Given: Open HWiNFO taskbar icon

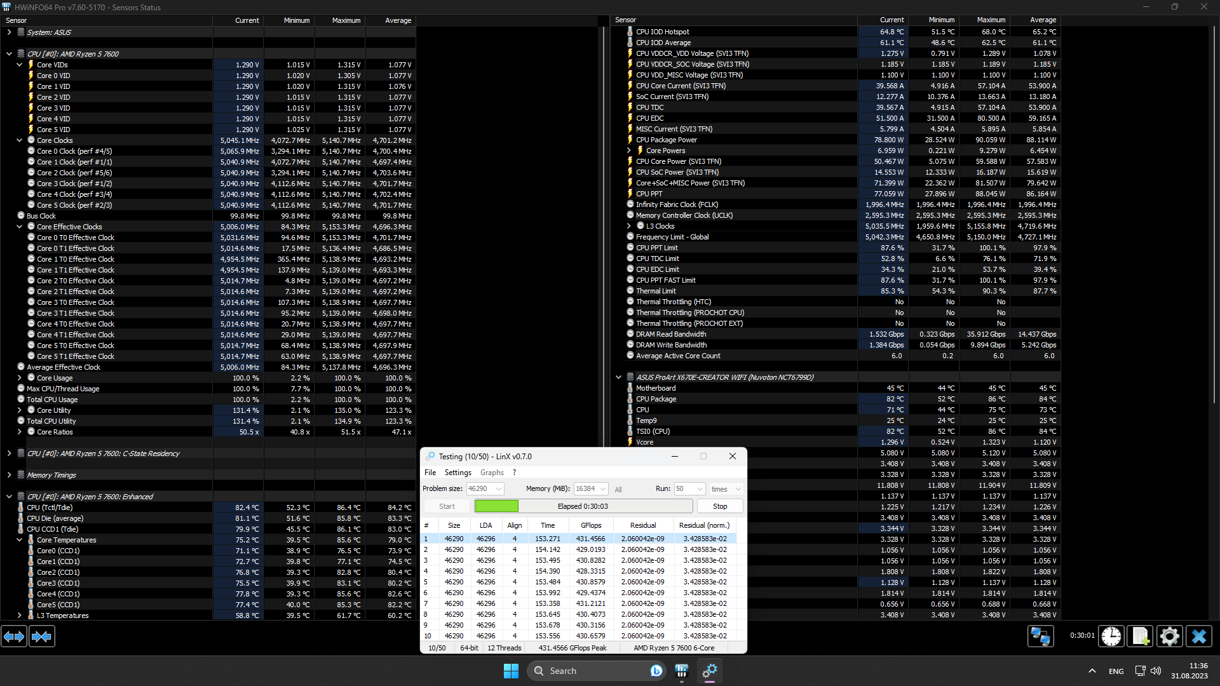Looking at the screenshot, I should coord(682,671).
